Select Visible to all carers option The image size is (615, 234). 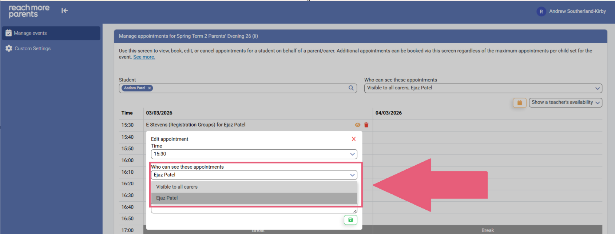coord(177,187)
